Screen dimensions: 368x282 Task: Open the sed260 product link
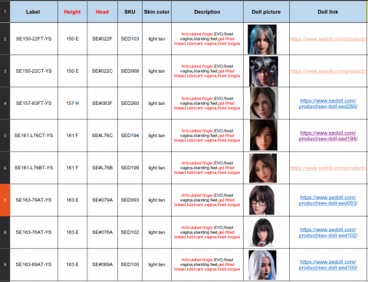pos(328,103)
